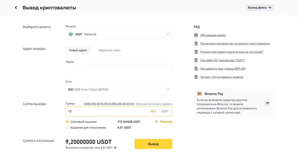
Task: Click the play icon beside Обучающее видео
Action: coord(196,35)
